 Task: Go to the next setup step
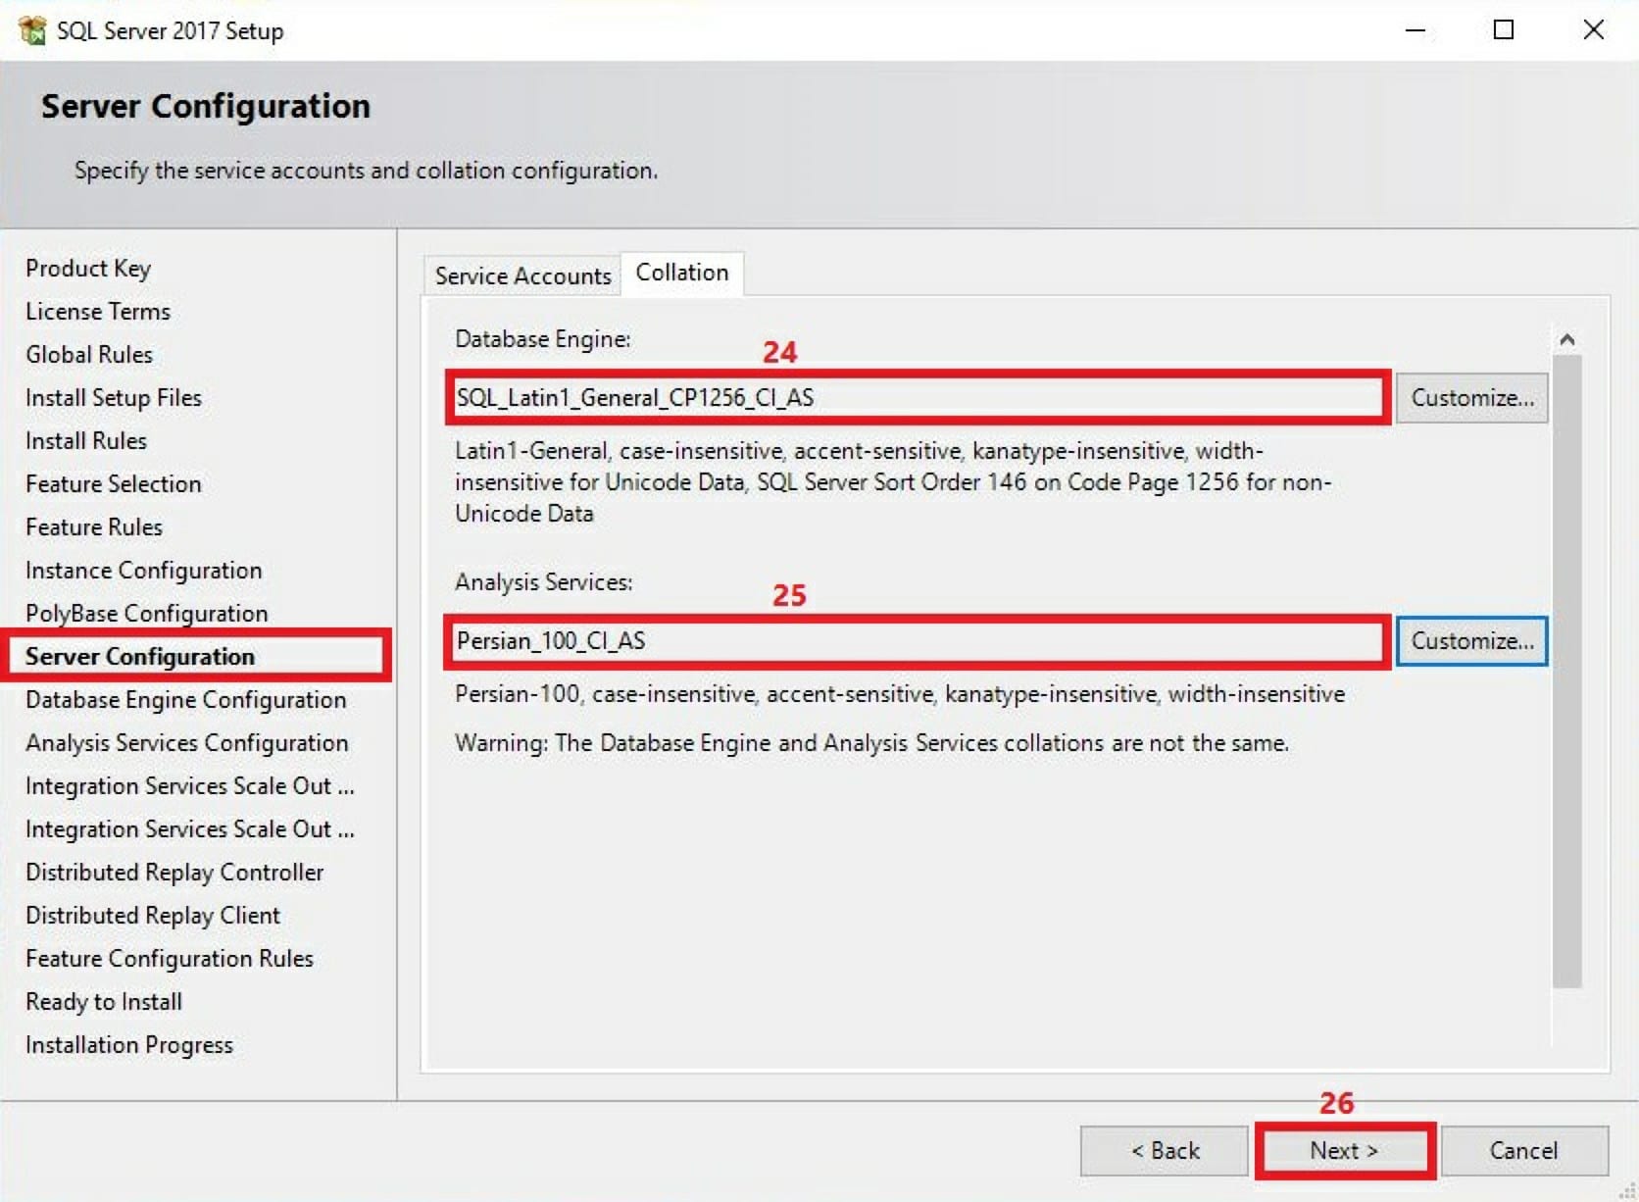click(x=1344, y=1150)
